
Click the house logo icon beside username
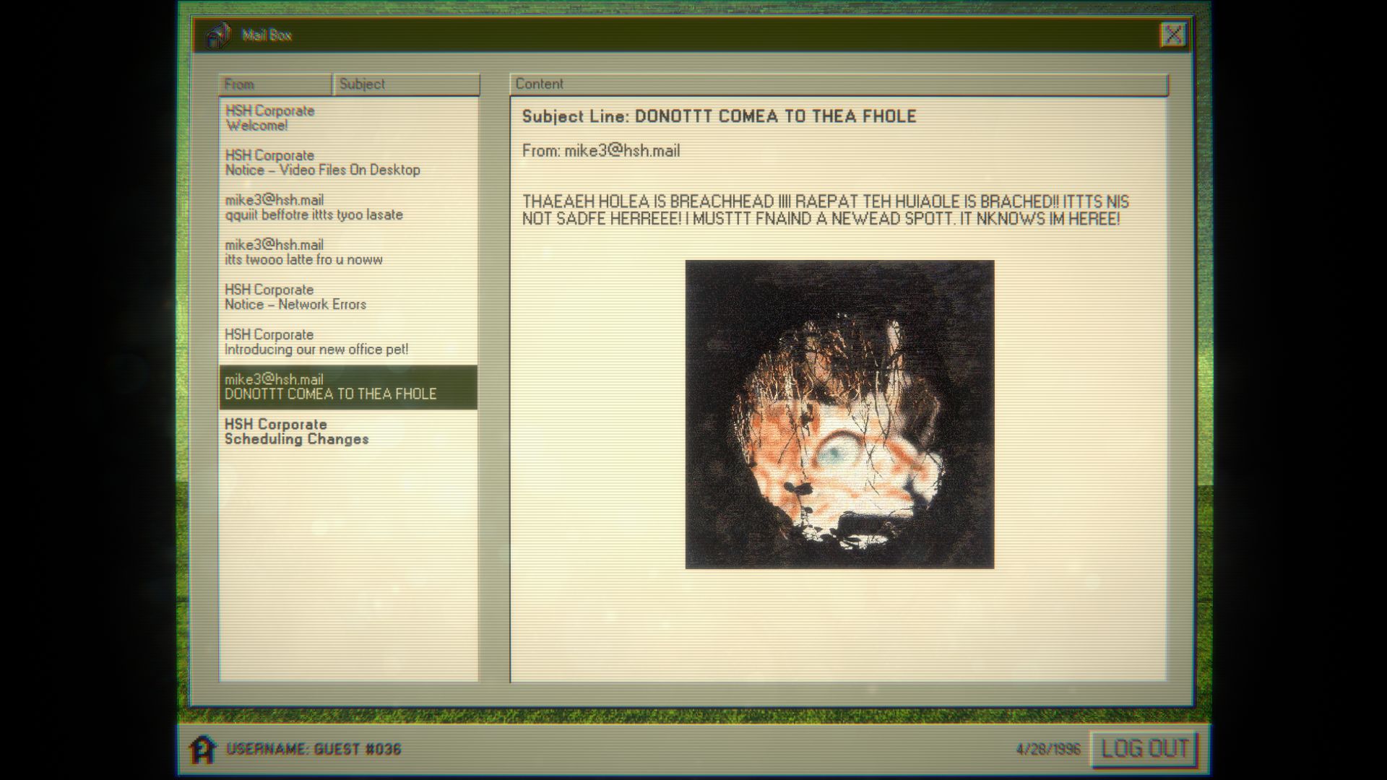[203, 749]
